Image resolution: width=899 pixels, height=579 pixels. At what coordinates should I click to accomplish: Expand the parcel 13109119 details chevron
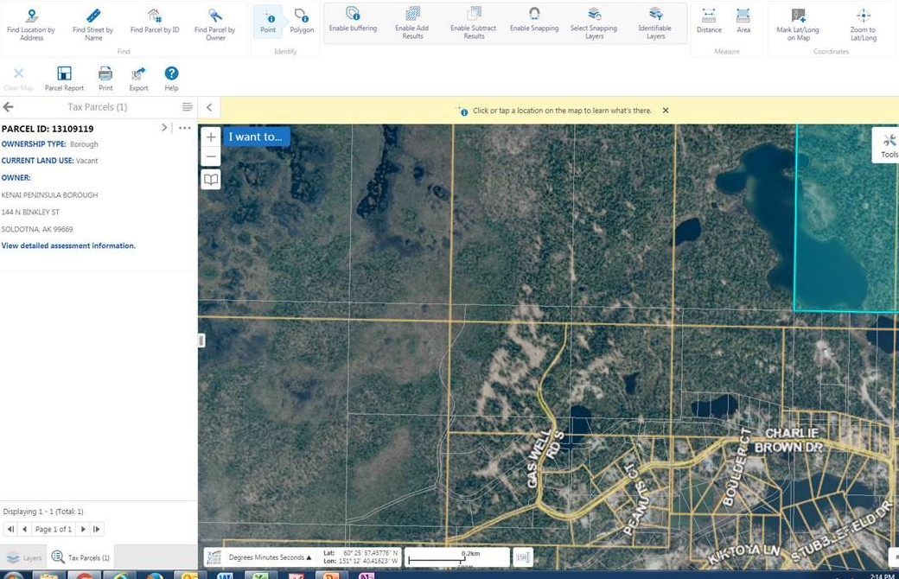point(164,127)
